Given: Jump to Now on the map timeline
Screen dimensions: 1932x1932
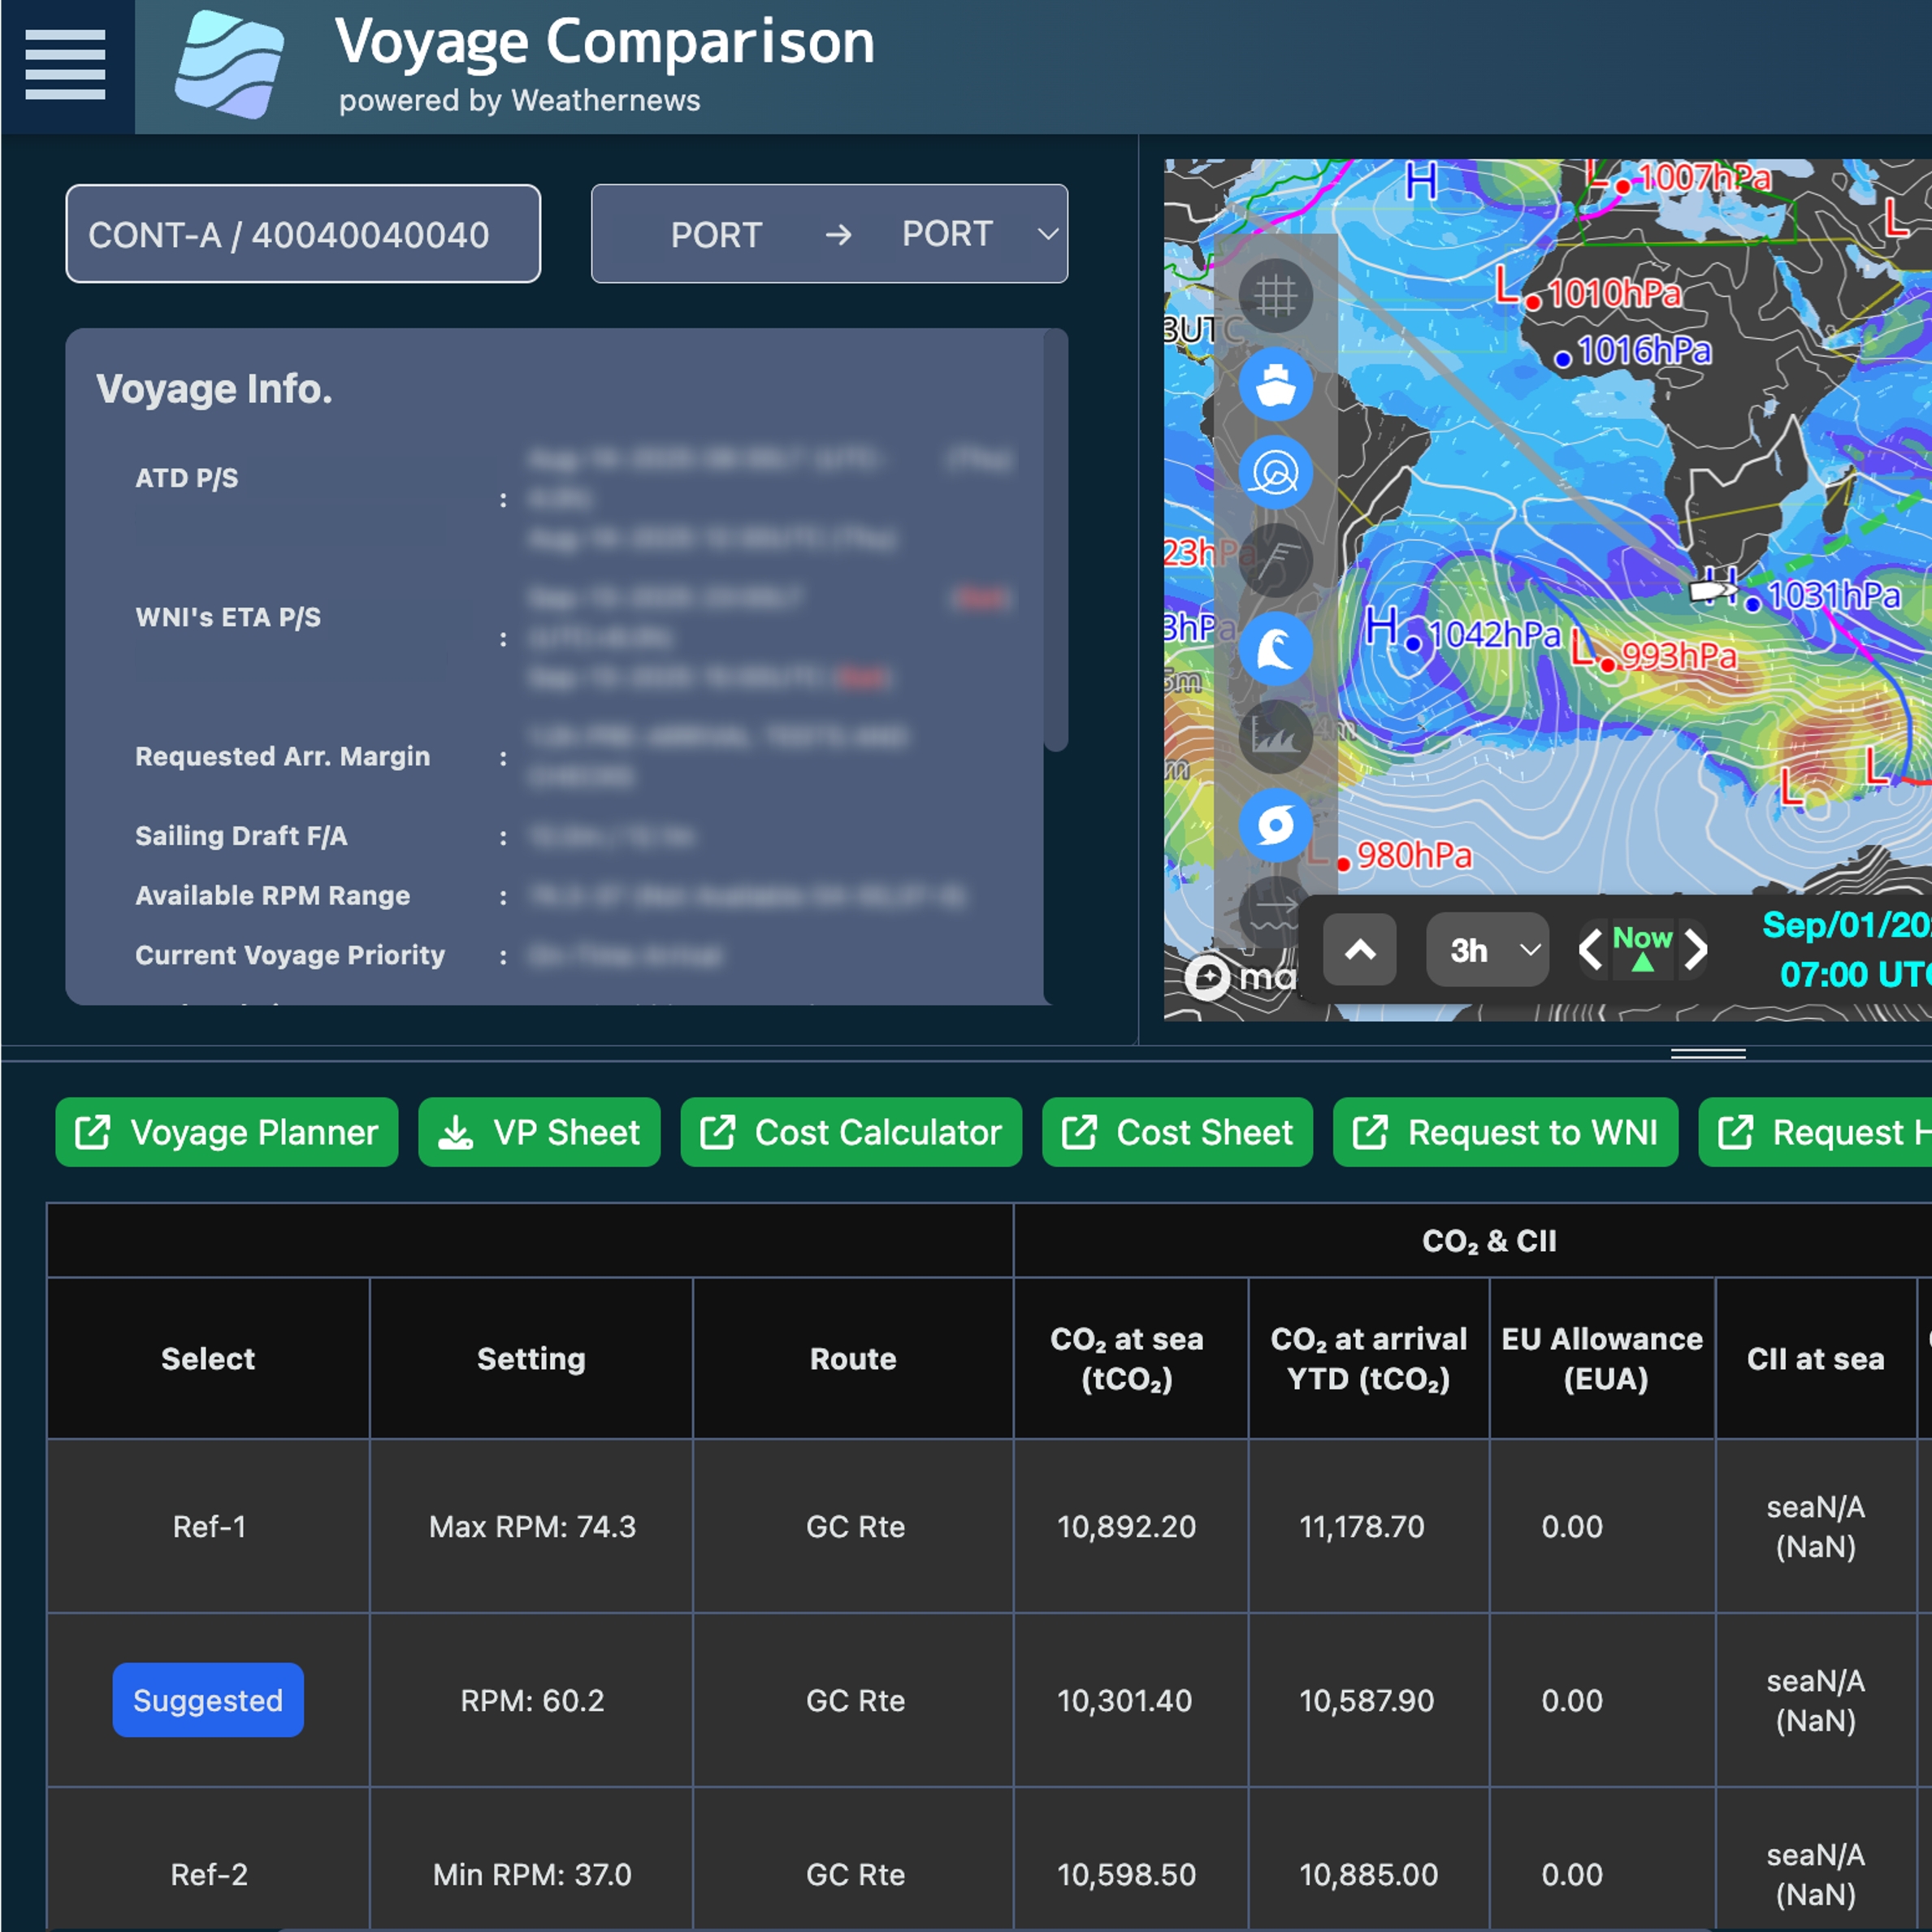Looking at the screenshot, I should point(1642,948).
